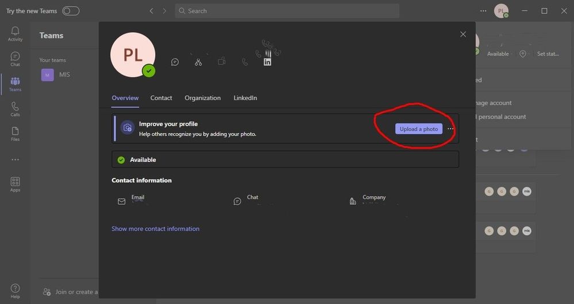Click the audio call icon in profile card
The height and width of the screenshot is (304, 574).
click(245, 62)
